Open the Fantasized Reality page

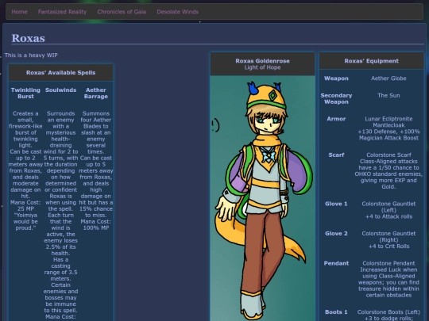click(x=62, y=12)
